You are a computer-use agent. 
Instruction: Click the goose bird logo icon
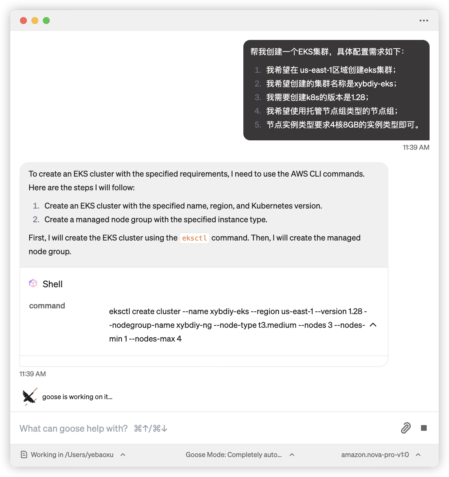pyautogui.click(x=30, y=397)
